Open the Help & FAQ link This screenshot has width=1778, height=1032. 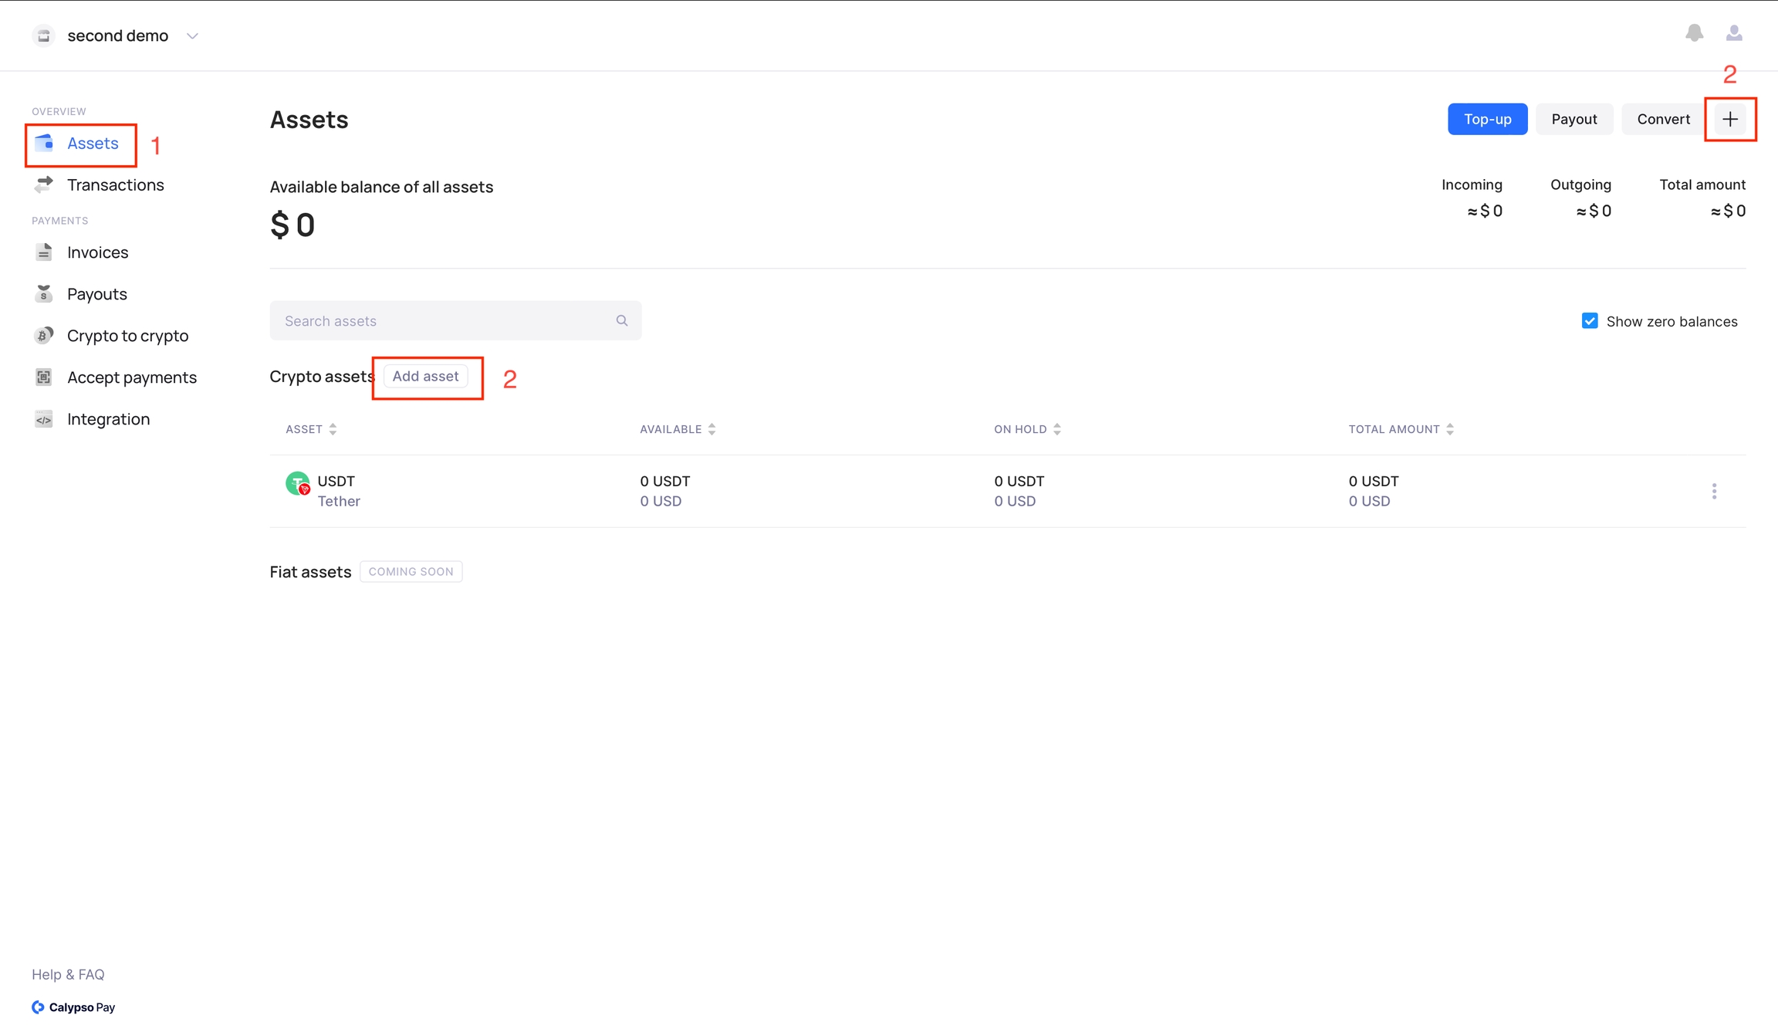click(x=68, y=974)
